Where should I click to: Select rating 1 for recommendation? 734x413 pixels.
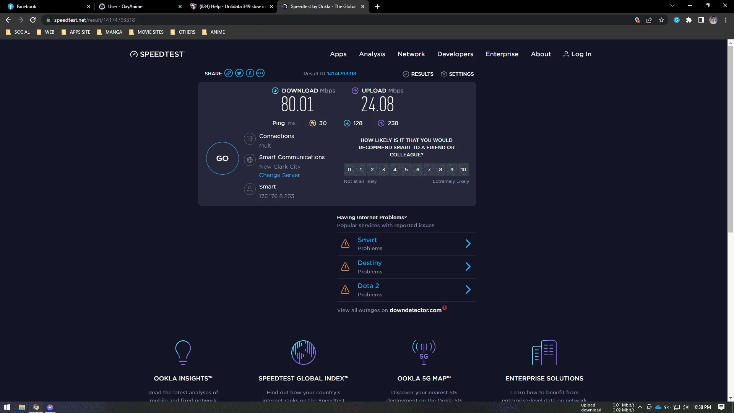click(x=361, y=170)
